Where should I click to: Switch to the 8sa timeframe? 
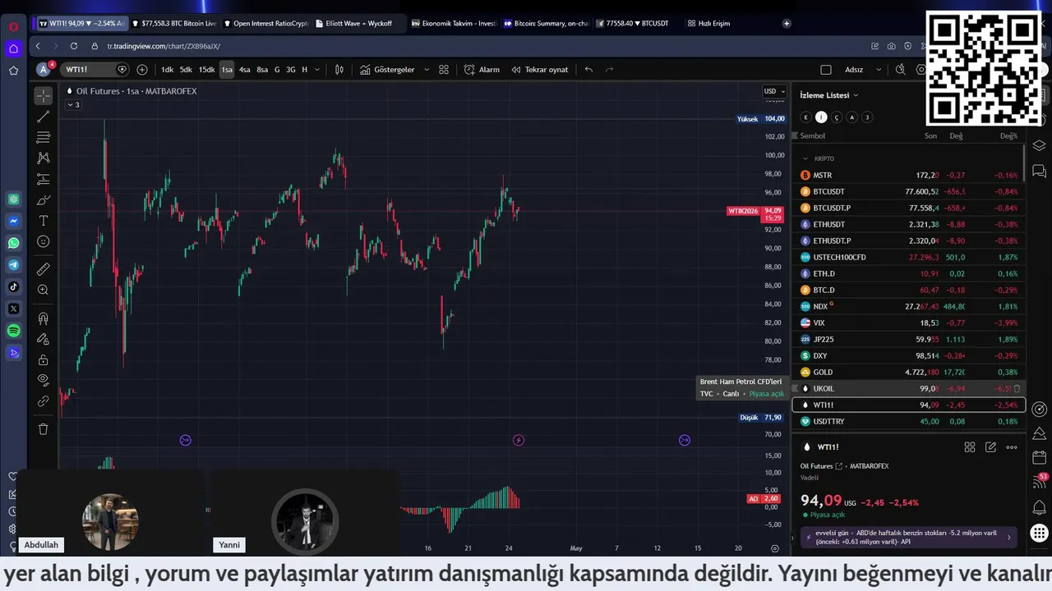[262, 70]
